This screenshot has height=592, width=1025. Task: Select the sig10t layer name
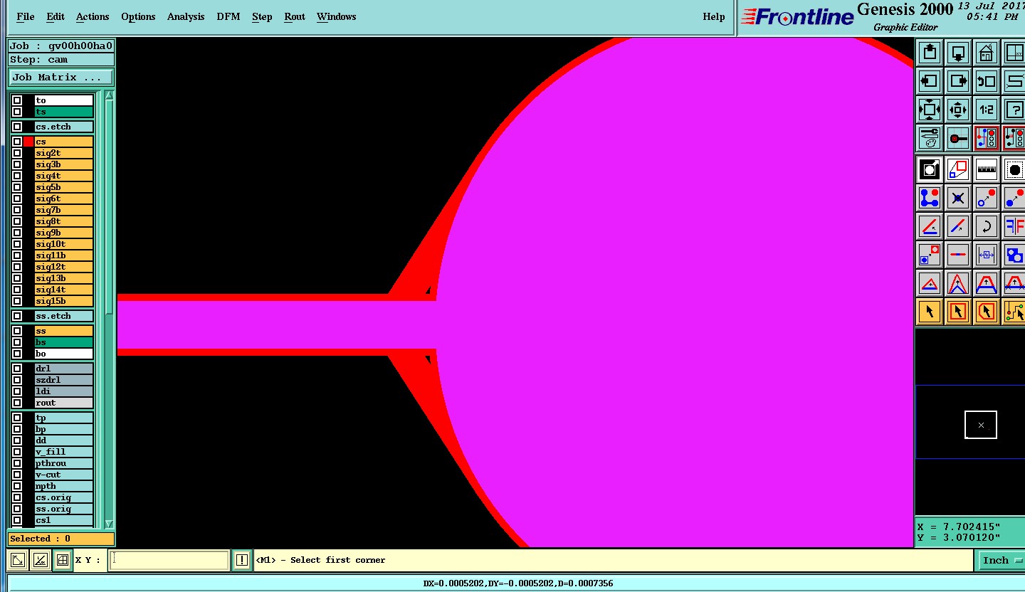[64, 244]
